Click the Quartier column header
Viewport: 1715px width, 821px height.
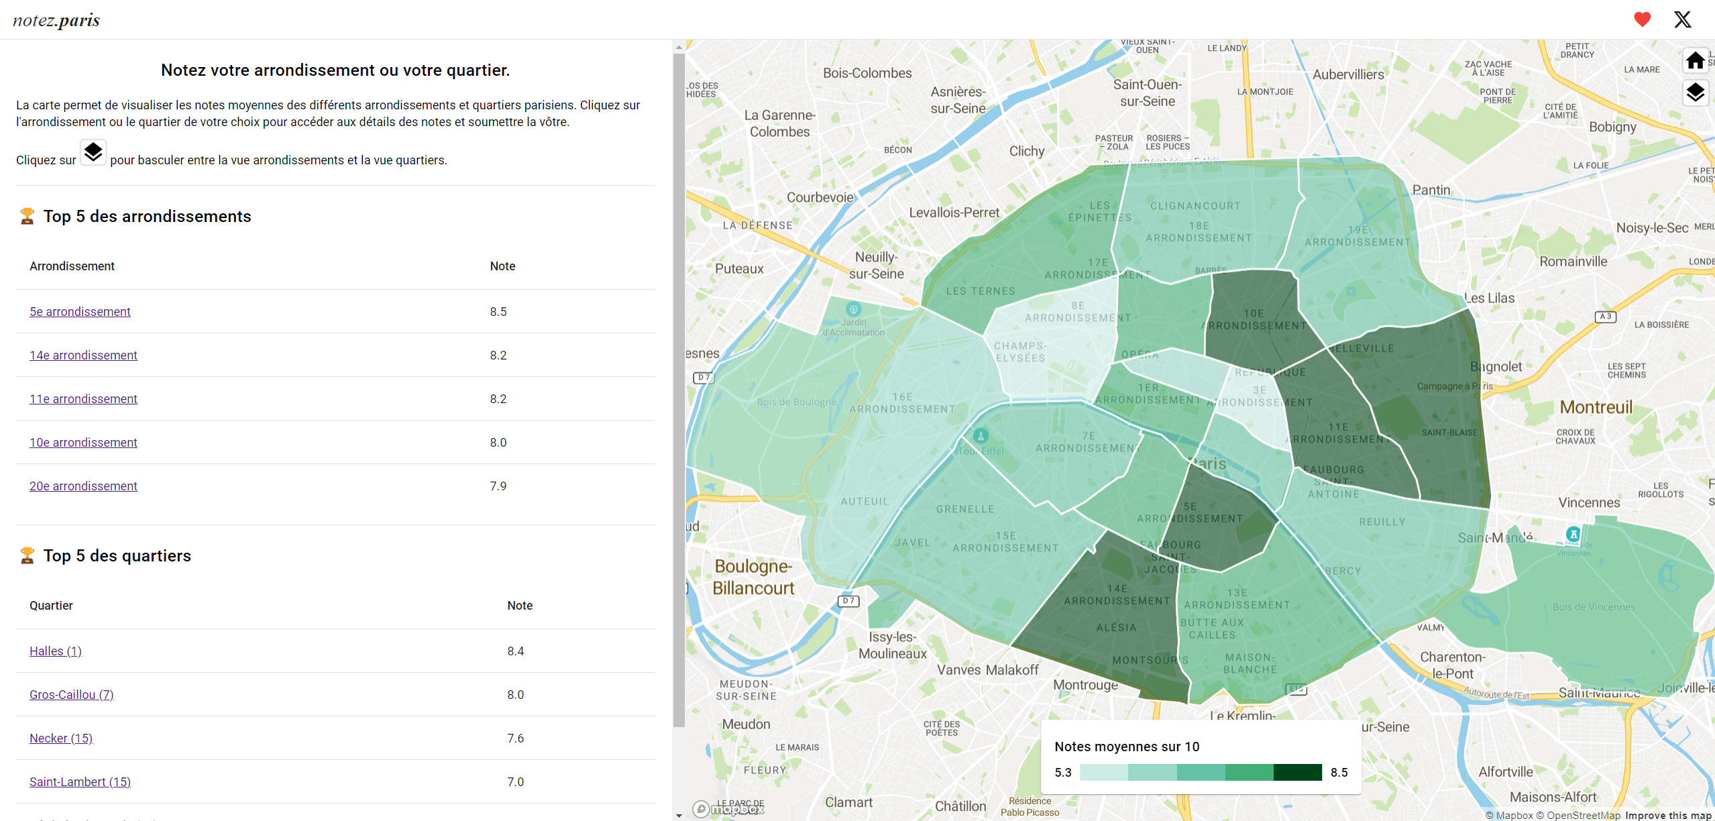point(51,605)
